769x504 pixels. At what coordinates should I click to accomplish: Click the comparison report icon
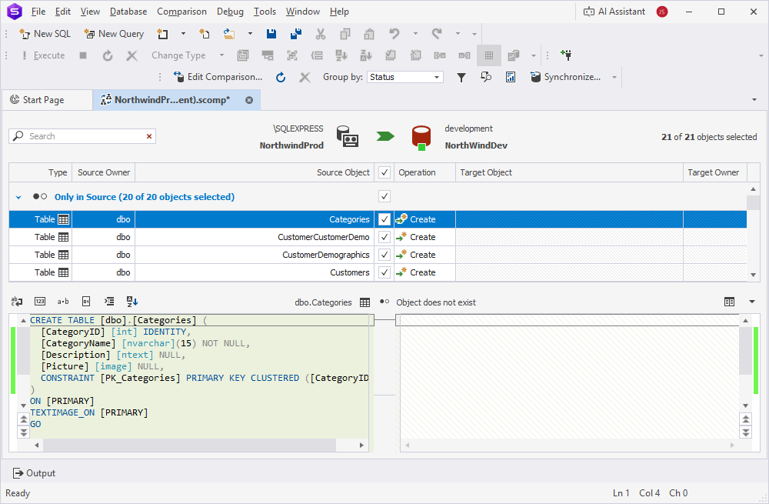pos(511,77)
